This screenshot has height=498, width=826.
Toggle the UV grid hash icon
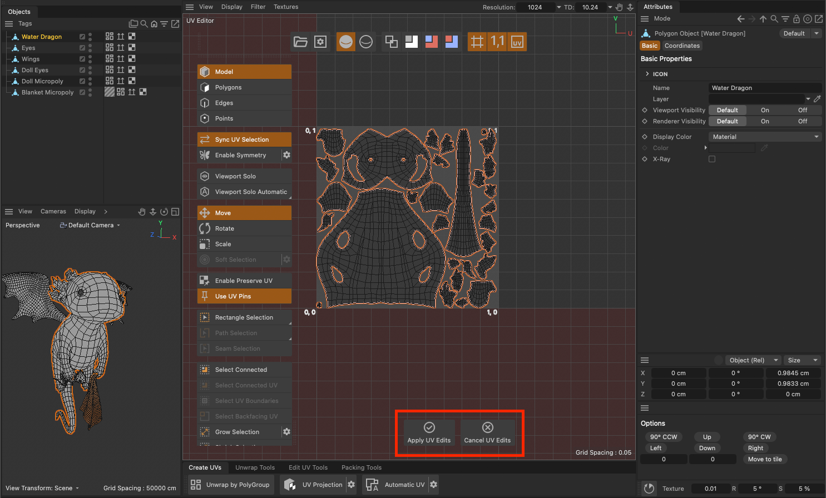(477, 42)
